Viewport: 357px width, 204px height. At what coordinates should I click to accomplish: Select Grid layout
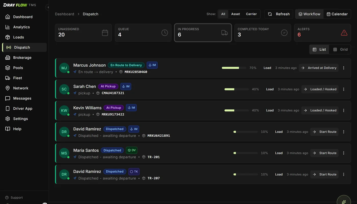click(x=340, y=49)
